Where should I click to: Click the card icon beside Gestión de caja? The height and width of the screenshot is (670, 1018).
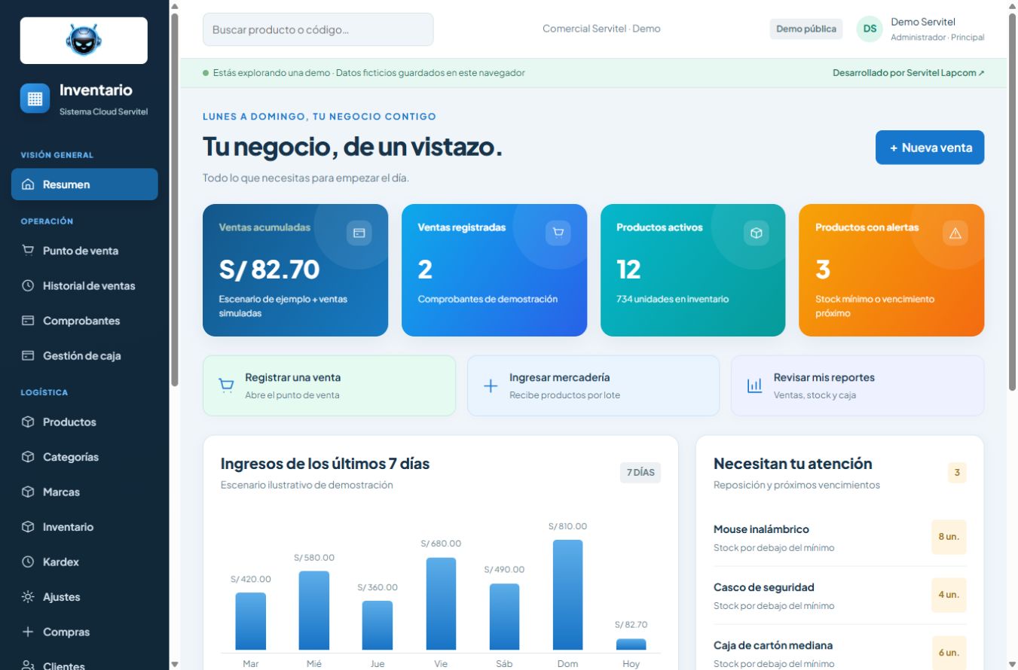(x=29, y=355)
